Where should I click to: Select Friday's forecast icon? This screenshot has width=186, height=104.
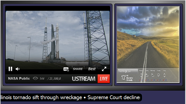164,75
